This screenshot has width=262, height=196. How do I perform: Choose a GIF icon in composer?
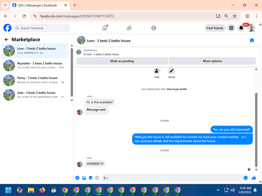coord(97,178)
